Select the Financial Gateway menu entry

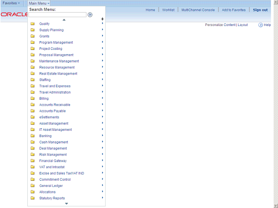[53, 161]
